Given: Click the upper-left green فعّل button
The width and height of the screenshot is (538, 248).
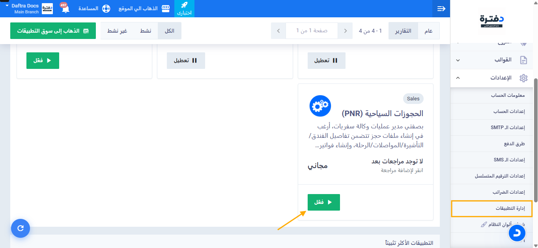Looking at the screenshot, I should click(x=43, y=61).
